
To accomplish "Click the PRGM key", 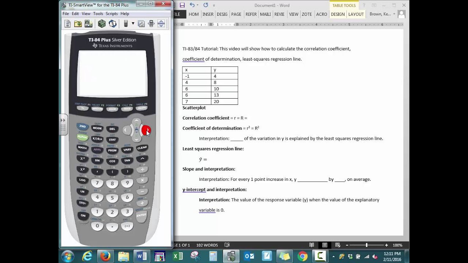I will [x=112, y=150].
